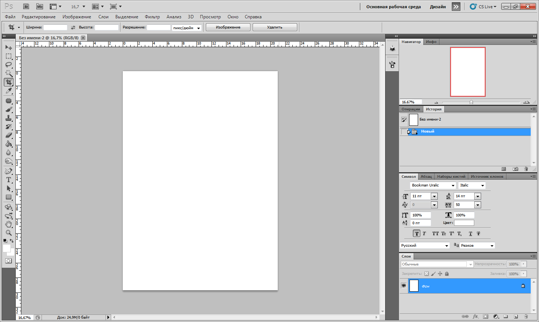Select the Hand tool

tap(9, 224)
